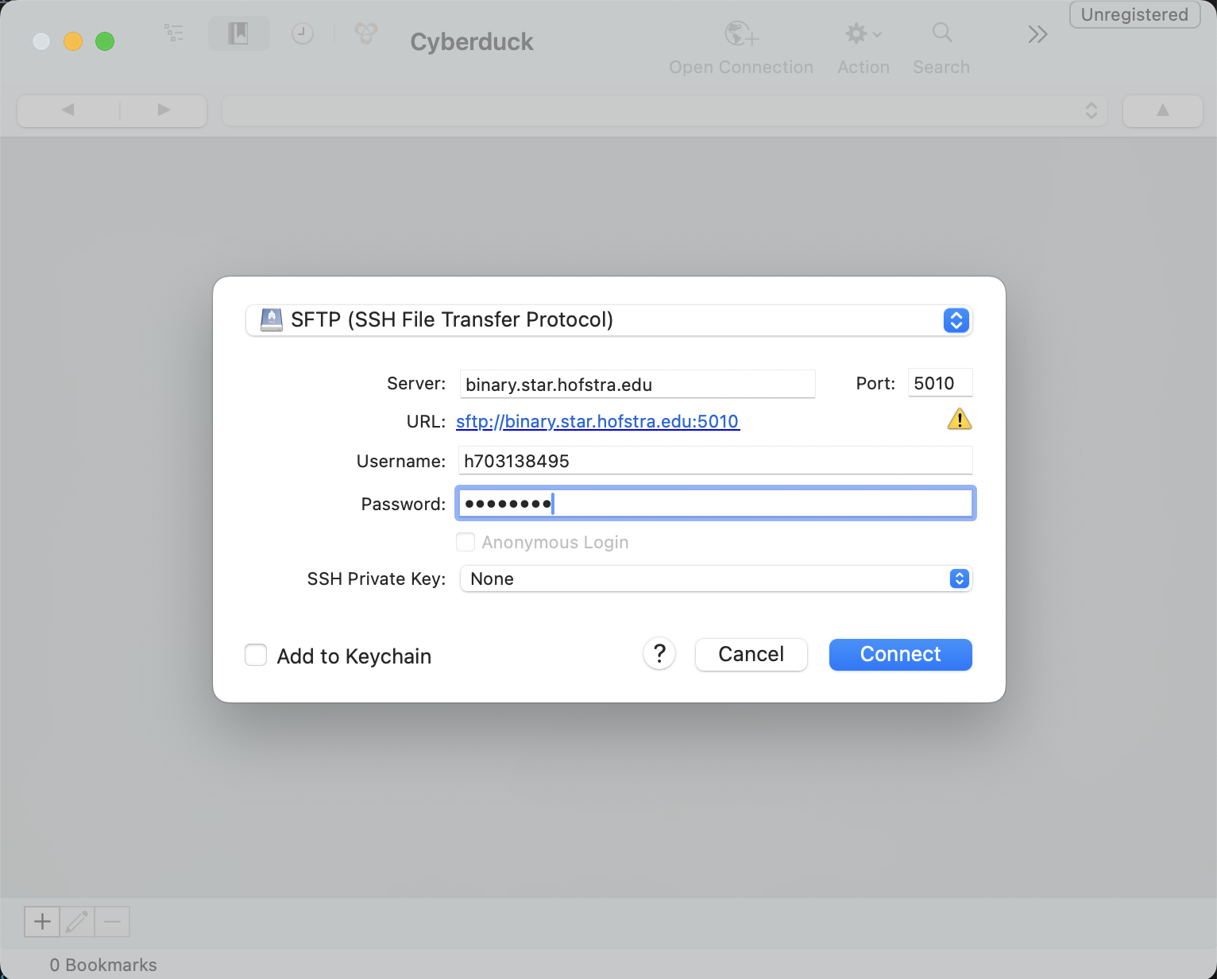The height and width of the screenshot is (979, 1217).
Task: Click the Search magnifier icon
Action: [942, 33]
